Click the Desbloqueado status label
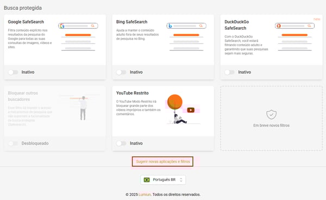Screen dimensions: 326x200 tap(35, 143)
